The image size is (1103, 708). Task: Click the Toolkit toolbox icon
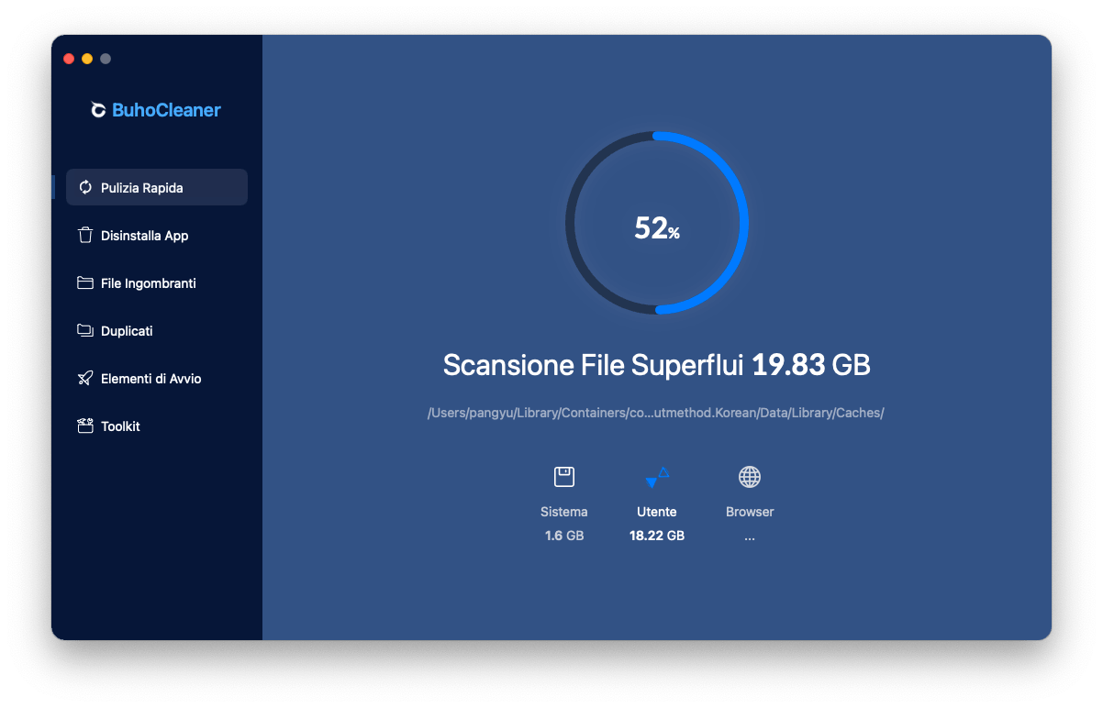tap(85, 426)
